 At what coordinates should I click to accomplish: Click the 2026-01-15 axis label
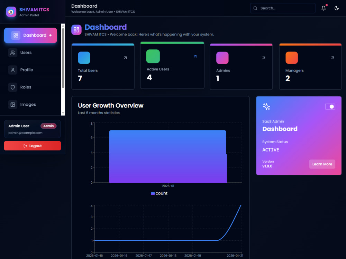click(x=94, y=256)
